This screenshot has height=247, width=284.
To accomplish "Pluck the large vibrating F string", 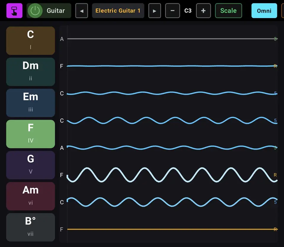I will (172, 175).
